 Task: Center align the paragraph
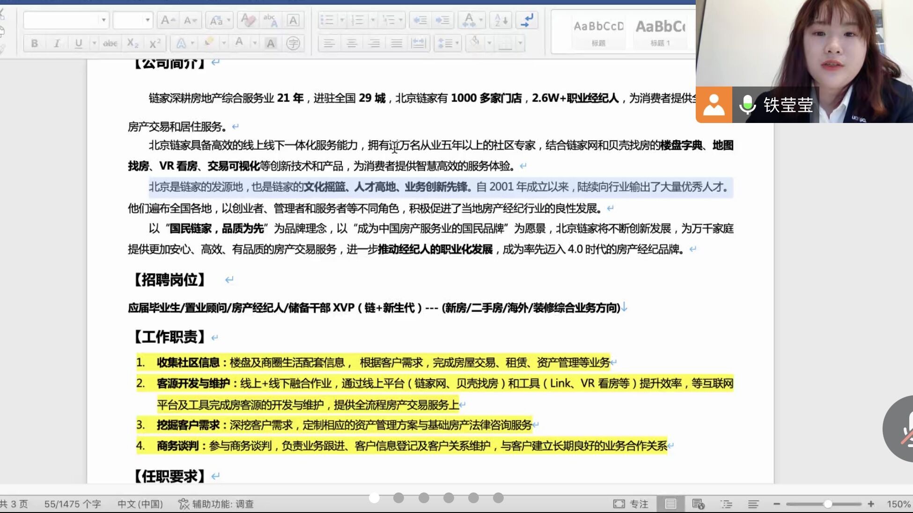(x=351, y=43)
